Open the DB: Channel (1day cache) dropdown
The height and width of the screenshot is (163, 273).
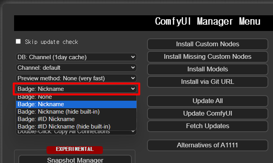(x=76, y=57)
